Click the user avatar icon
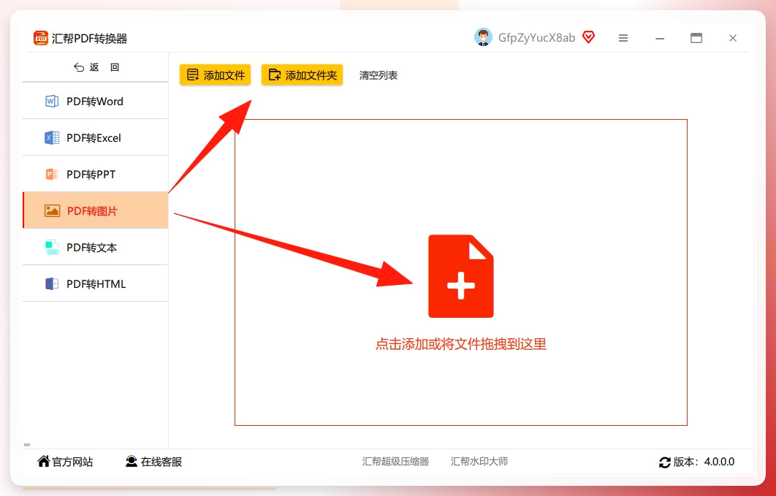The width and height of the screenshot is (776, 496). click(x=483, y=37)
